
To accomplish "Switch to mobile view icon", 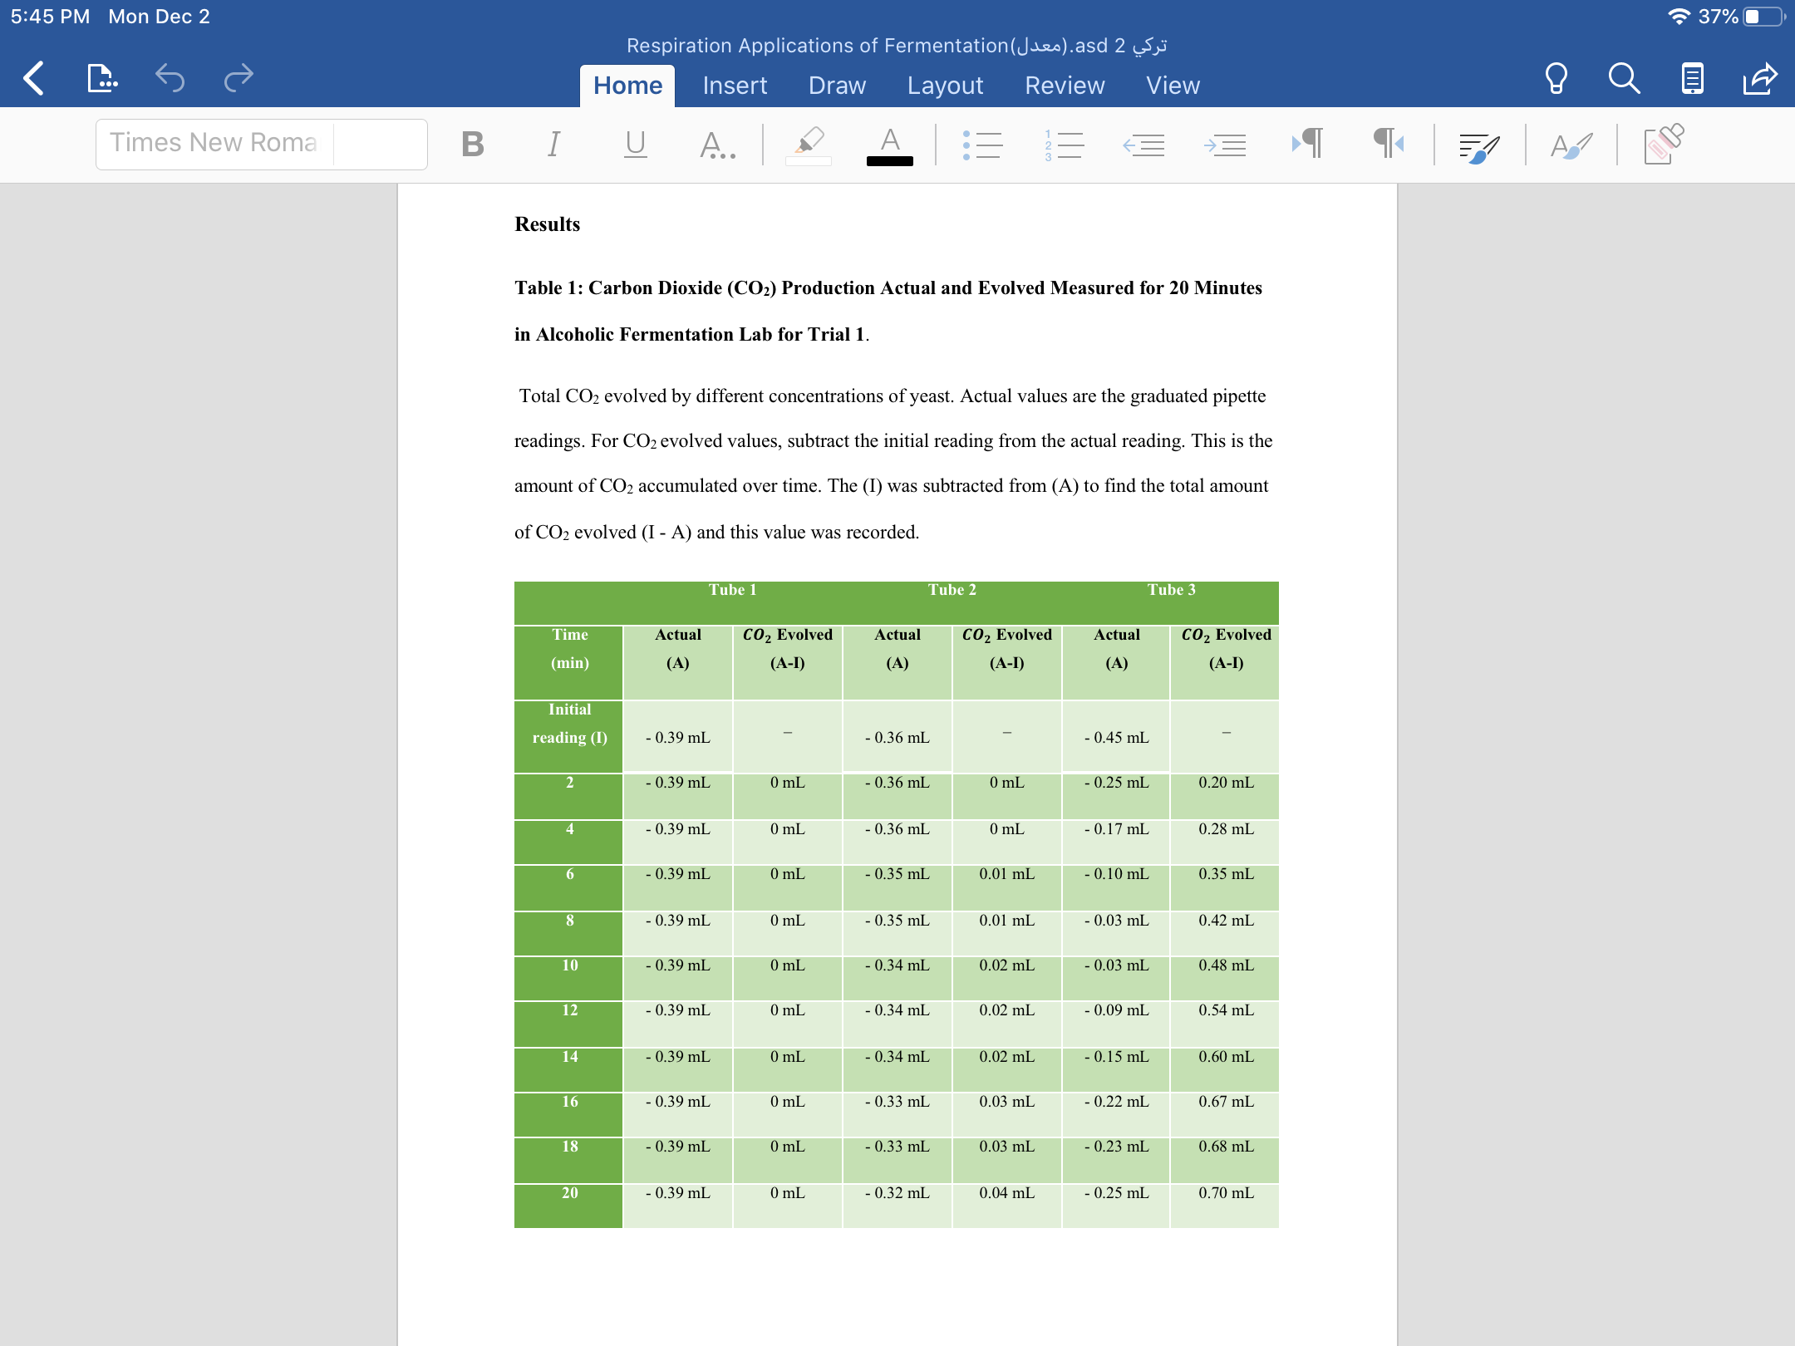I will (1692, 79).
